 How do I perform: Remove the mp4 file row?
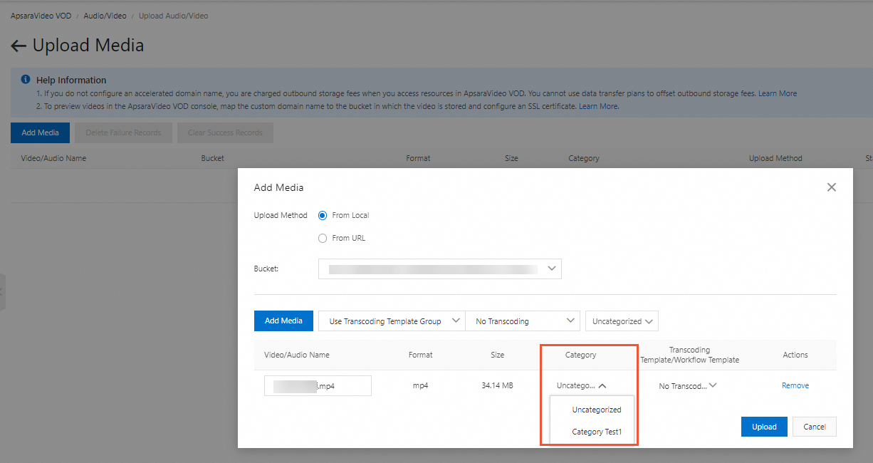pos(795,385)
